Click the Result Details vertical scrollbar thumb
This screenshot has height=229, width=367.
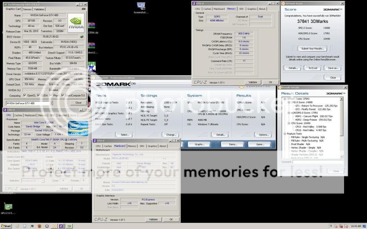click(342, 118)
